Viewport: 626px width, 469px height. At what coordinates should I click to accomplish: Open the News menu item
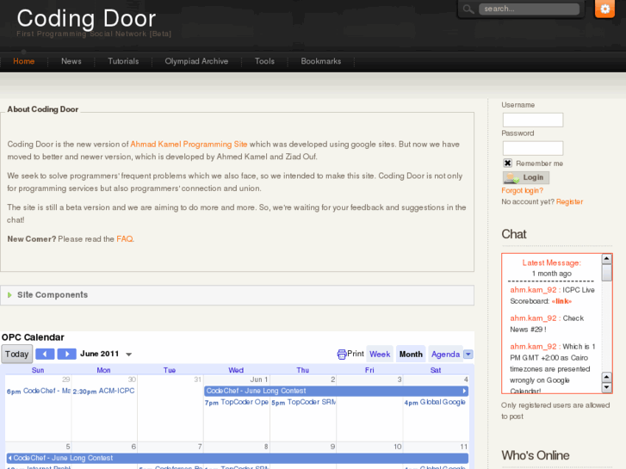click(x=71, y=61)
